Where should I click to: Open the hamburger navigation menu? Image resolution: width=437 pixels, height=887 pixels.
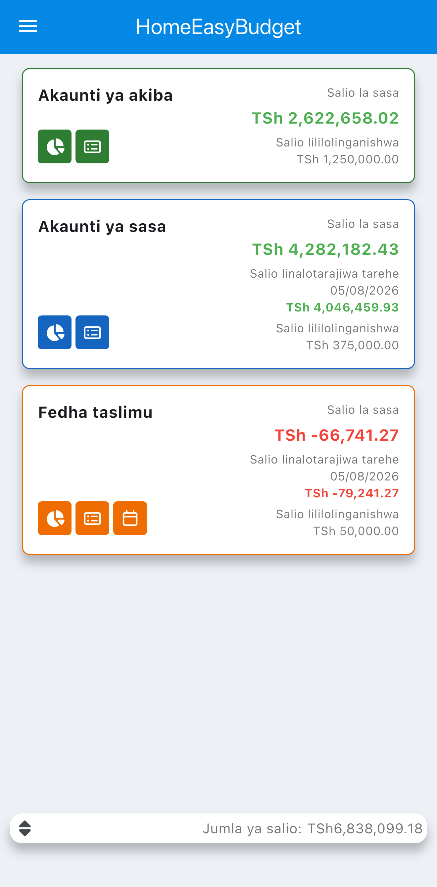point(27,27)
